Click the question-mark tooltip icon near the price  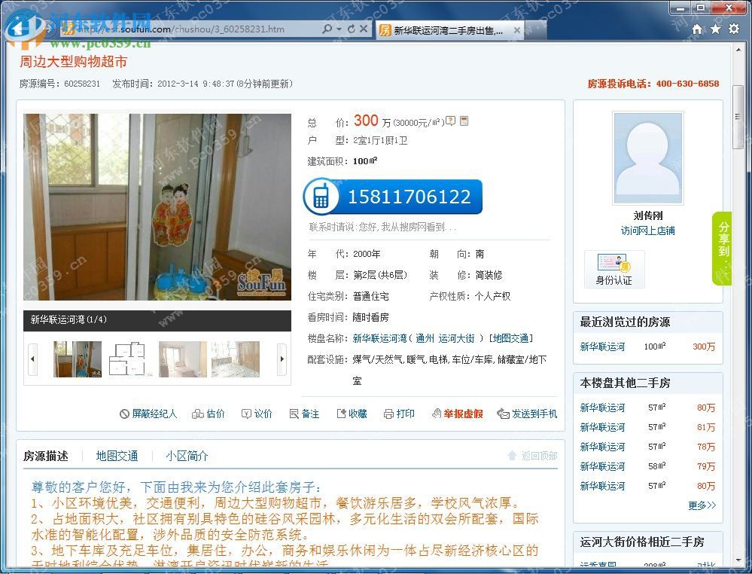pos(451,121)
